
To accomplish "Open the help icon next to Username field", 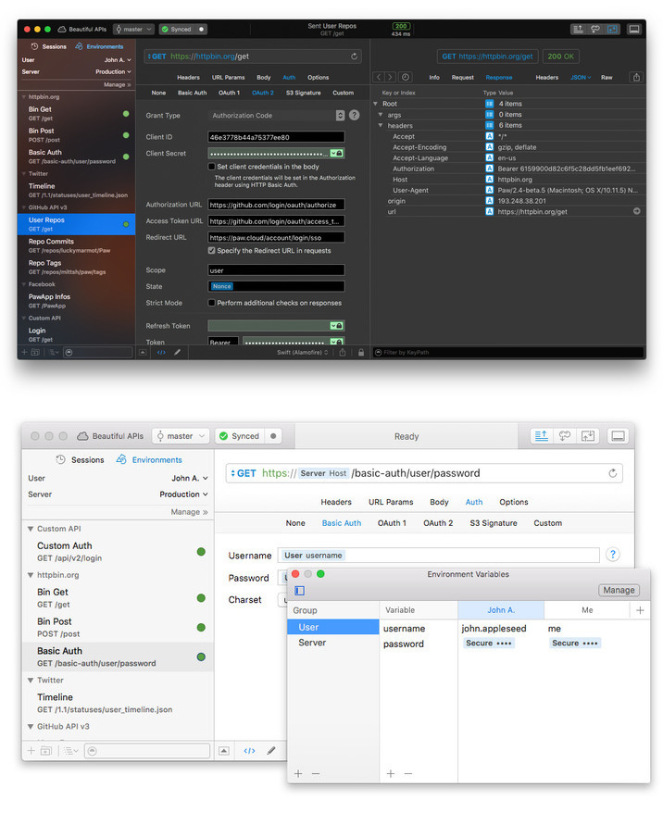I will (x=613, y=555).
